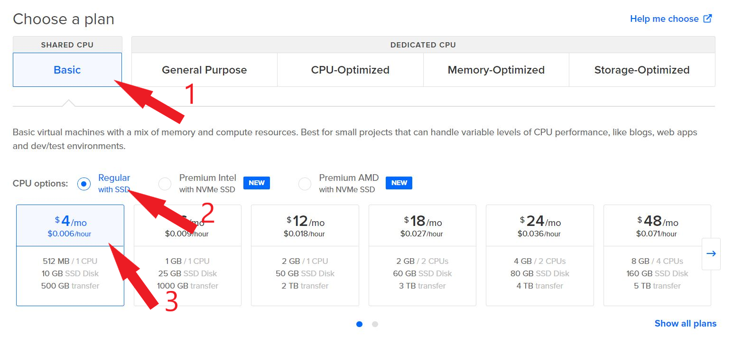Pick the $4/mo 512 MB plan card

point(70,273)
